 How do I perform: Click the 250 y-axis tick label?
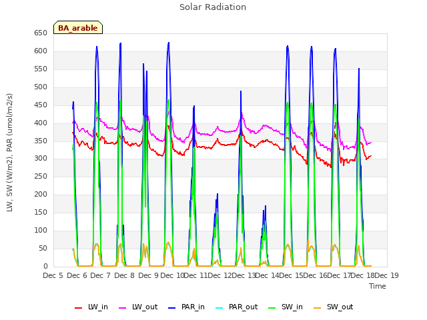tap(41, 176)
